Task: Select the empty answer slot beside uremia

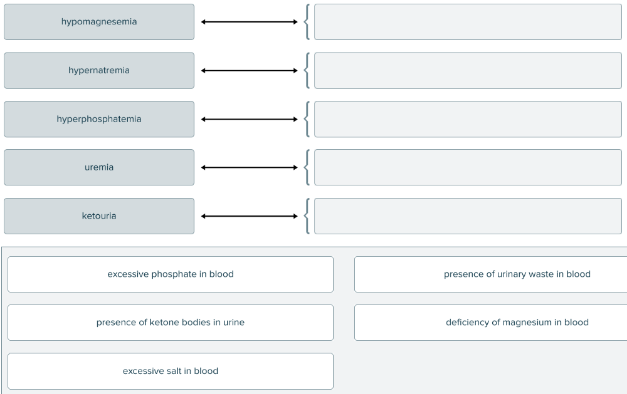Action: pyautogui.click(x=468, y=167)
